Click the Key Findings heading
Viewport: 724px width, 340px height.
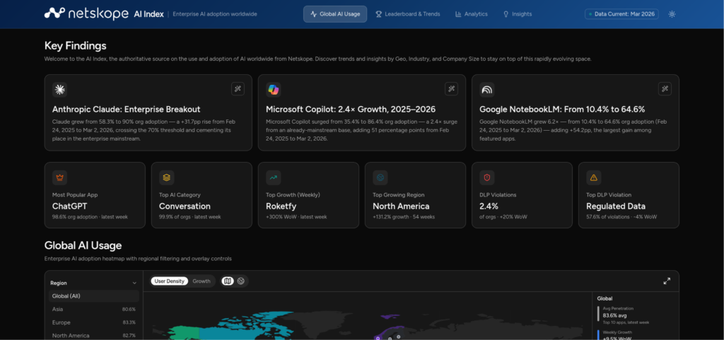(75, 46)
